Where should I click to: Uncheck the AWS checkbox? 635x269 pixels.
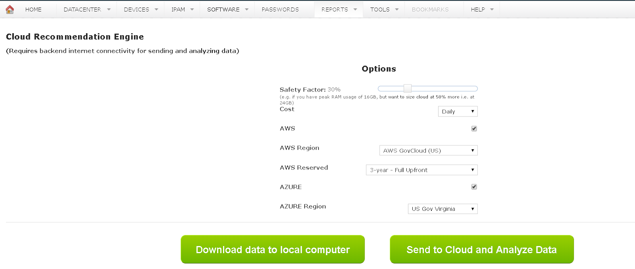[x=474, y=128]
